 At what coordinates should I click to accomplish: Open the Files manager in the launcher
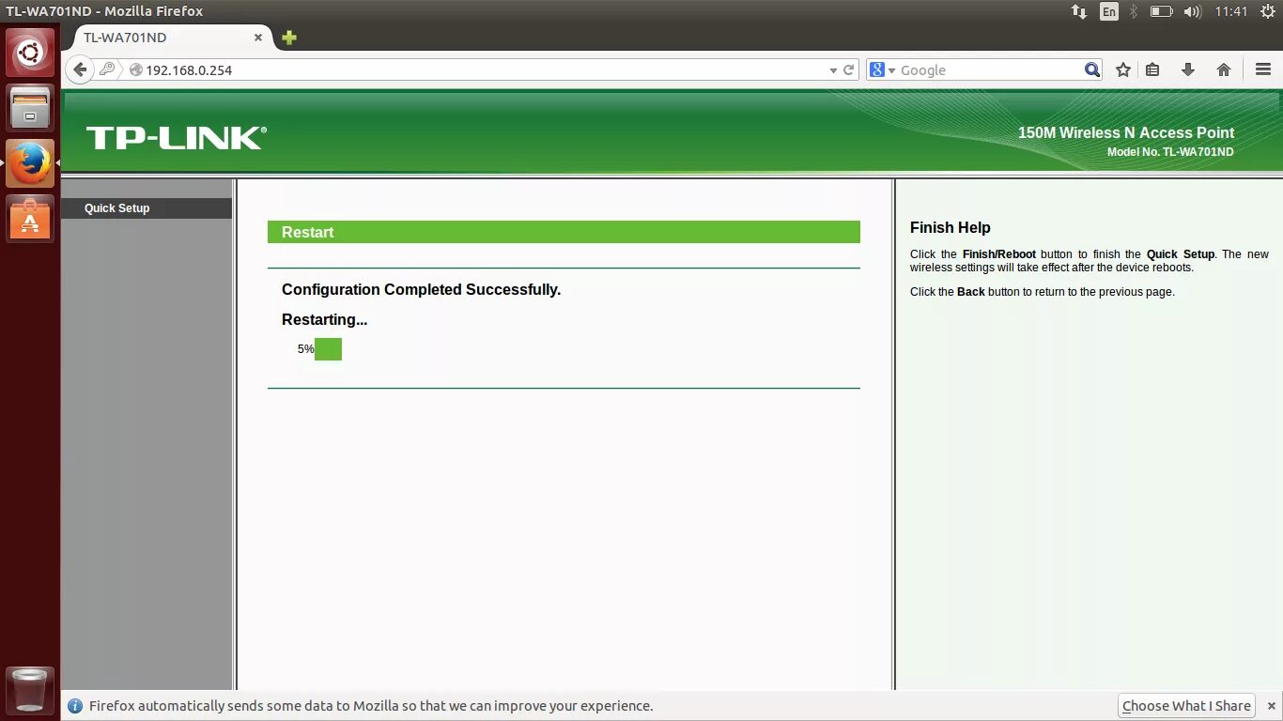click(30, 108)
